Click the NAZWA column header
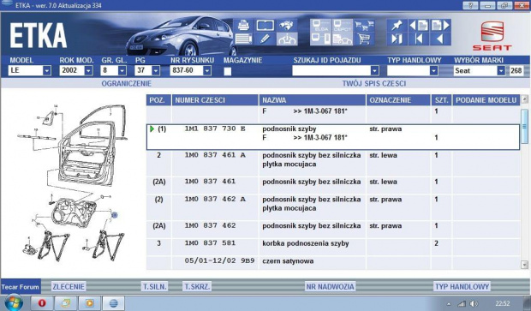The height and width of the screenshot is (311, 531). click(313, 100)
